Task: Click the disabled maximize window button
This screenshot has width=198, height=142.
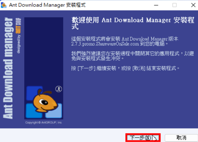Action: pos(175,5)
